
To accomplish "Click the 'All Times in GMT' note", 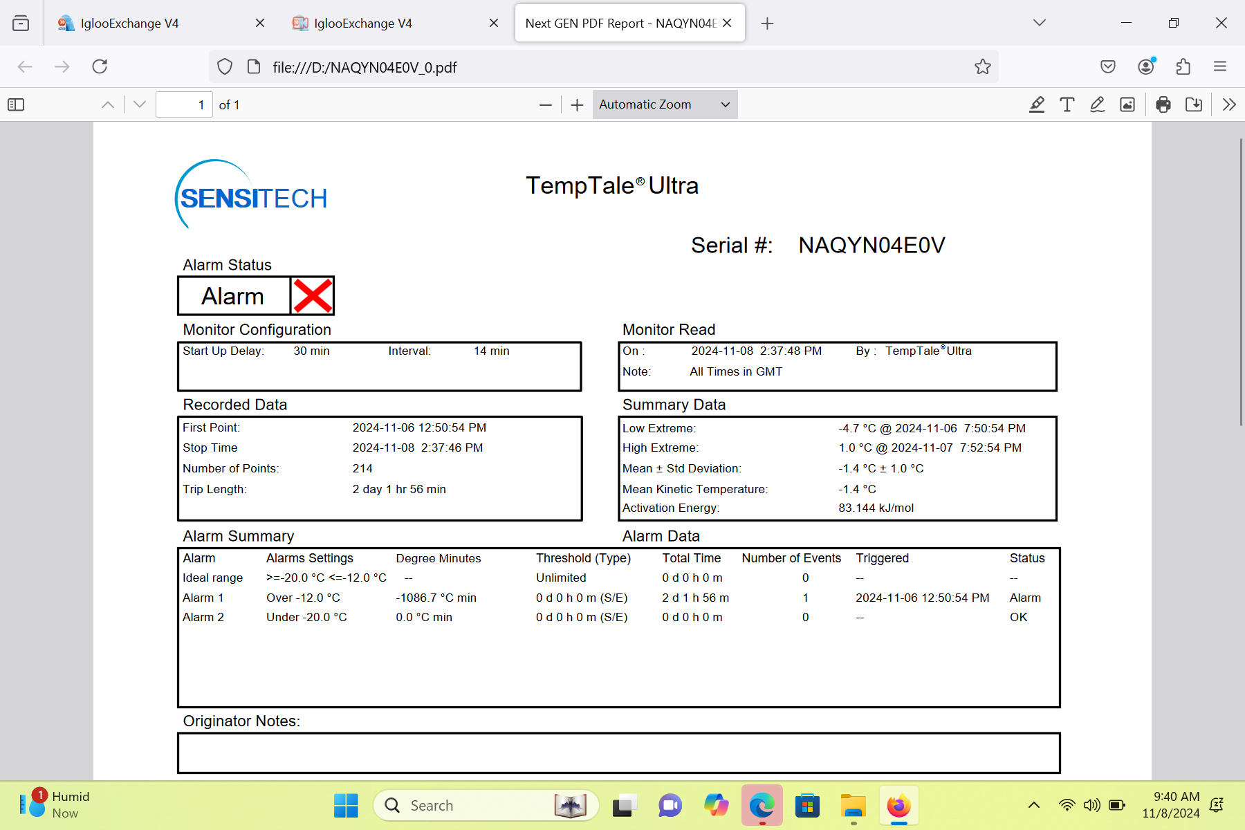I will pos(736,372).
